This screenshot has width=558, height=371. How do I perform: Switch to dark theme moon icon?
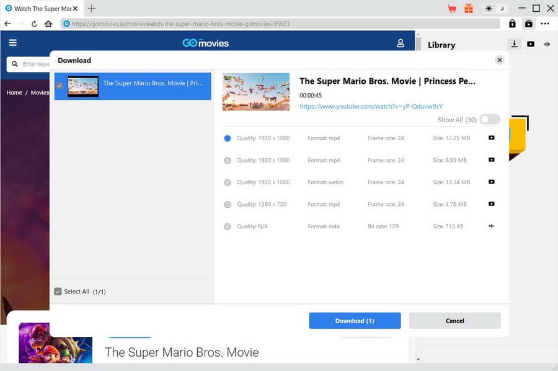point(502,8)
